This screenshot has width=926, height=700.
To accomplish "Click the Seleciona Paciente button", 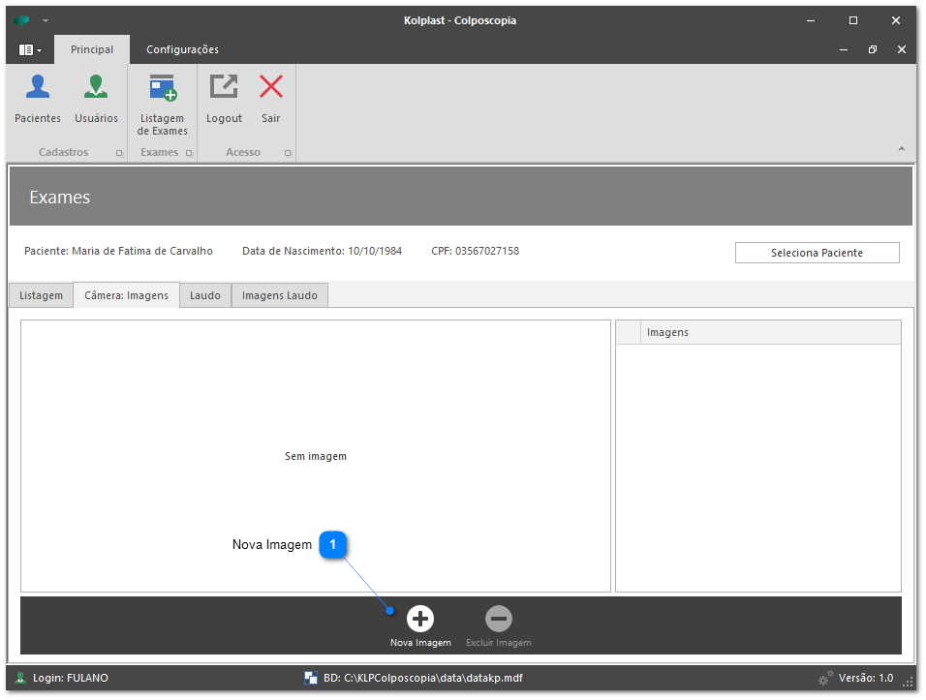I will (817, 253).
